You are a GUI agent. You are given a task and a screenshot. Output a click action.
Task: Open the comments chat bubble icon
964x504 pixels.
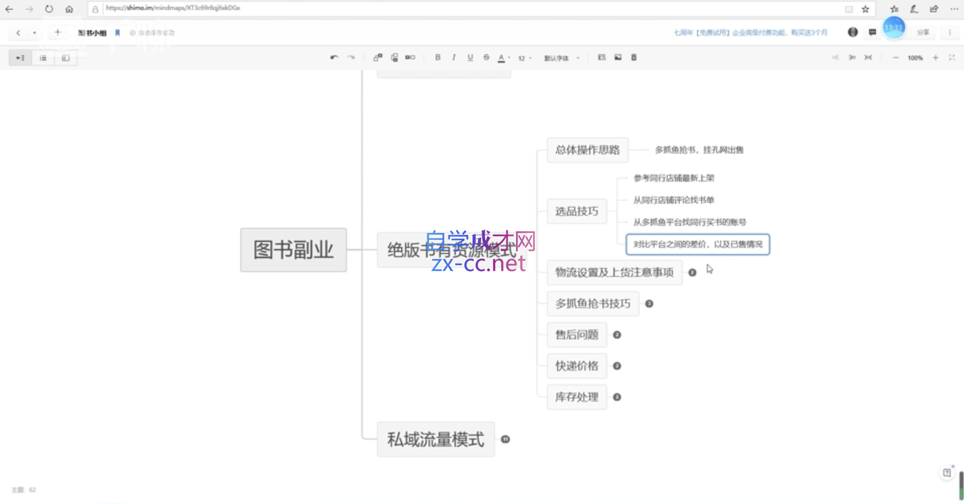click(x=872, y=33)
